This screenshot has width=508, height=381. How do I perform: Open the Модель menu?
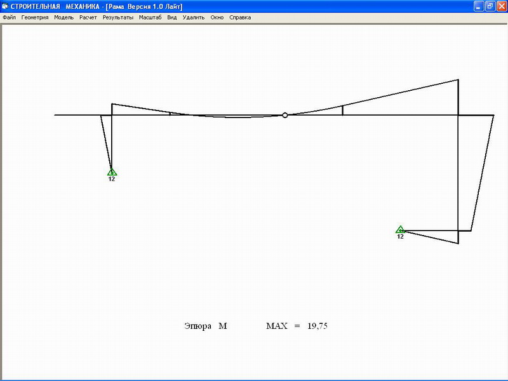64,18
